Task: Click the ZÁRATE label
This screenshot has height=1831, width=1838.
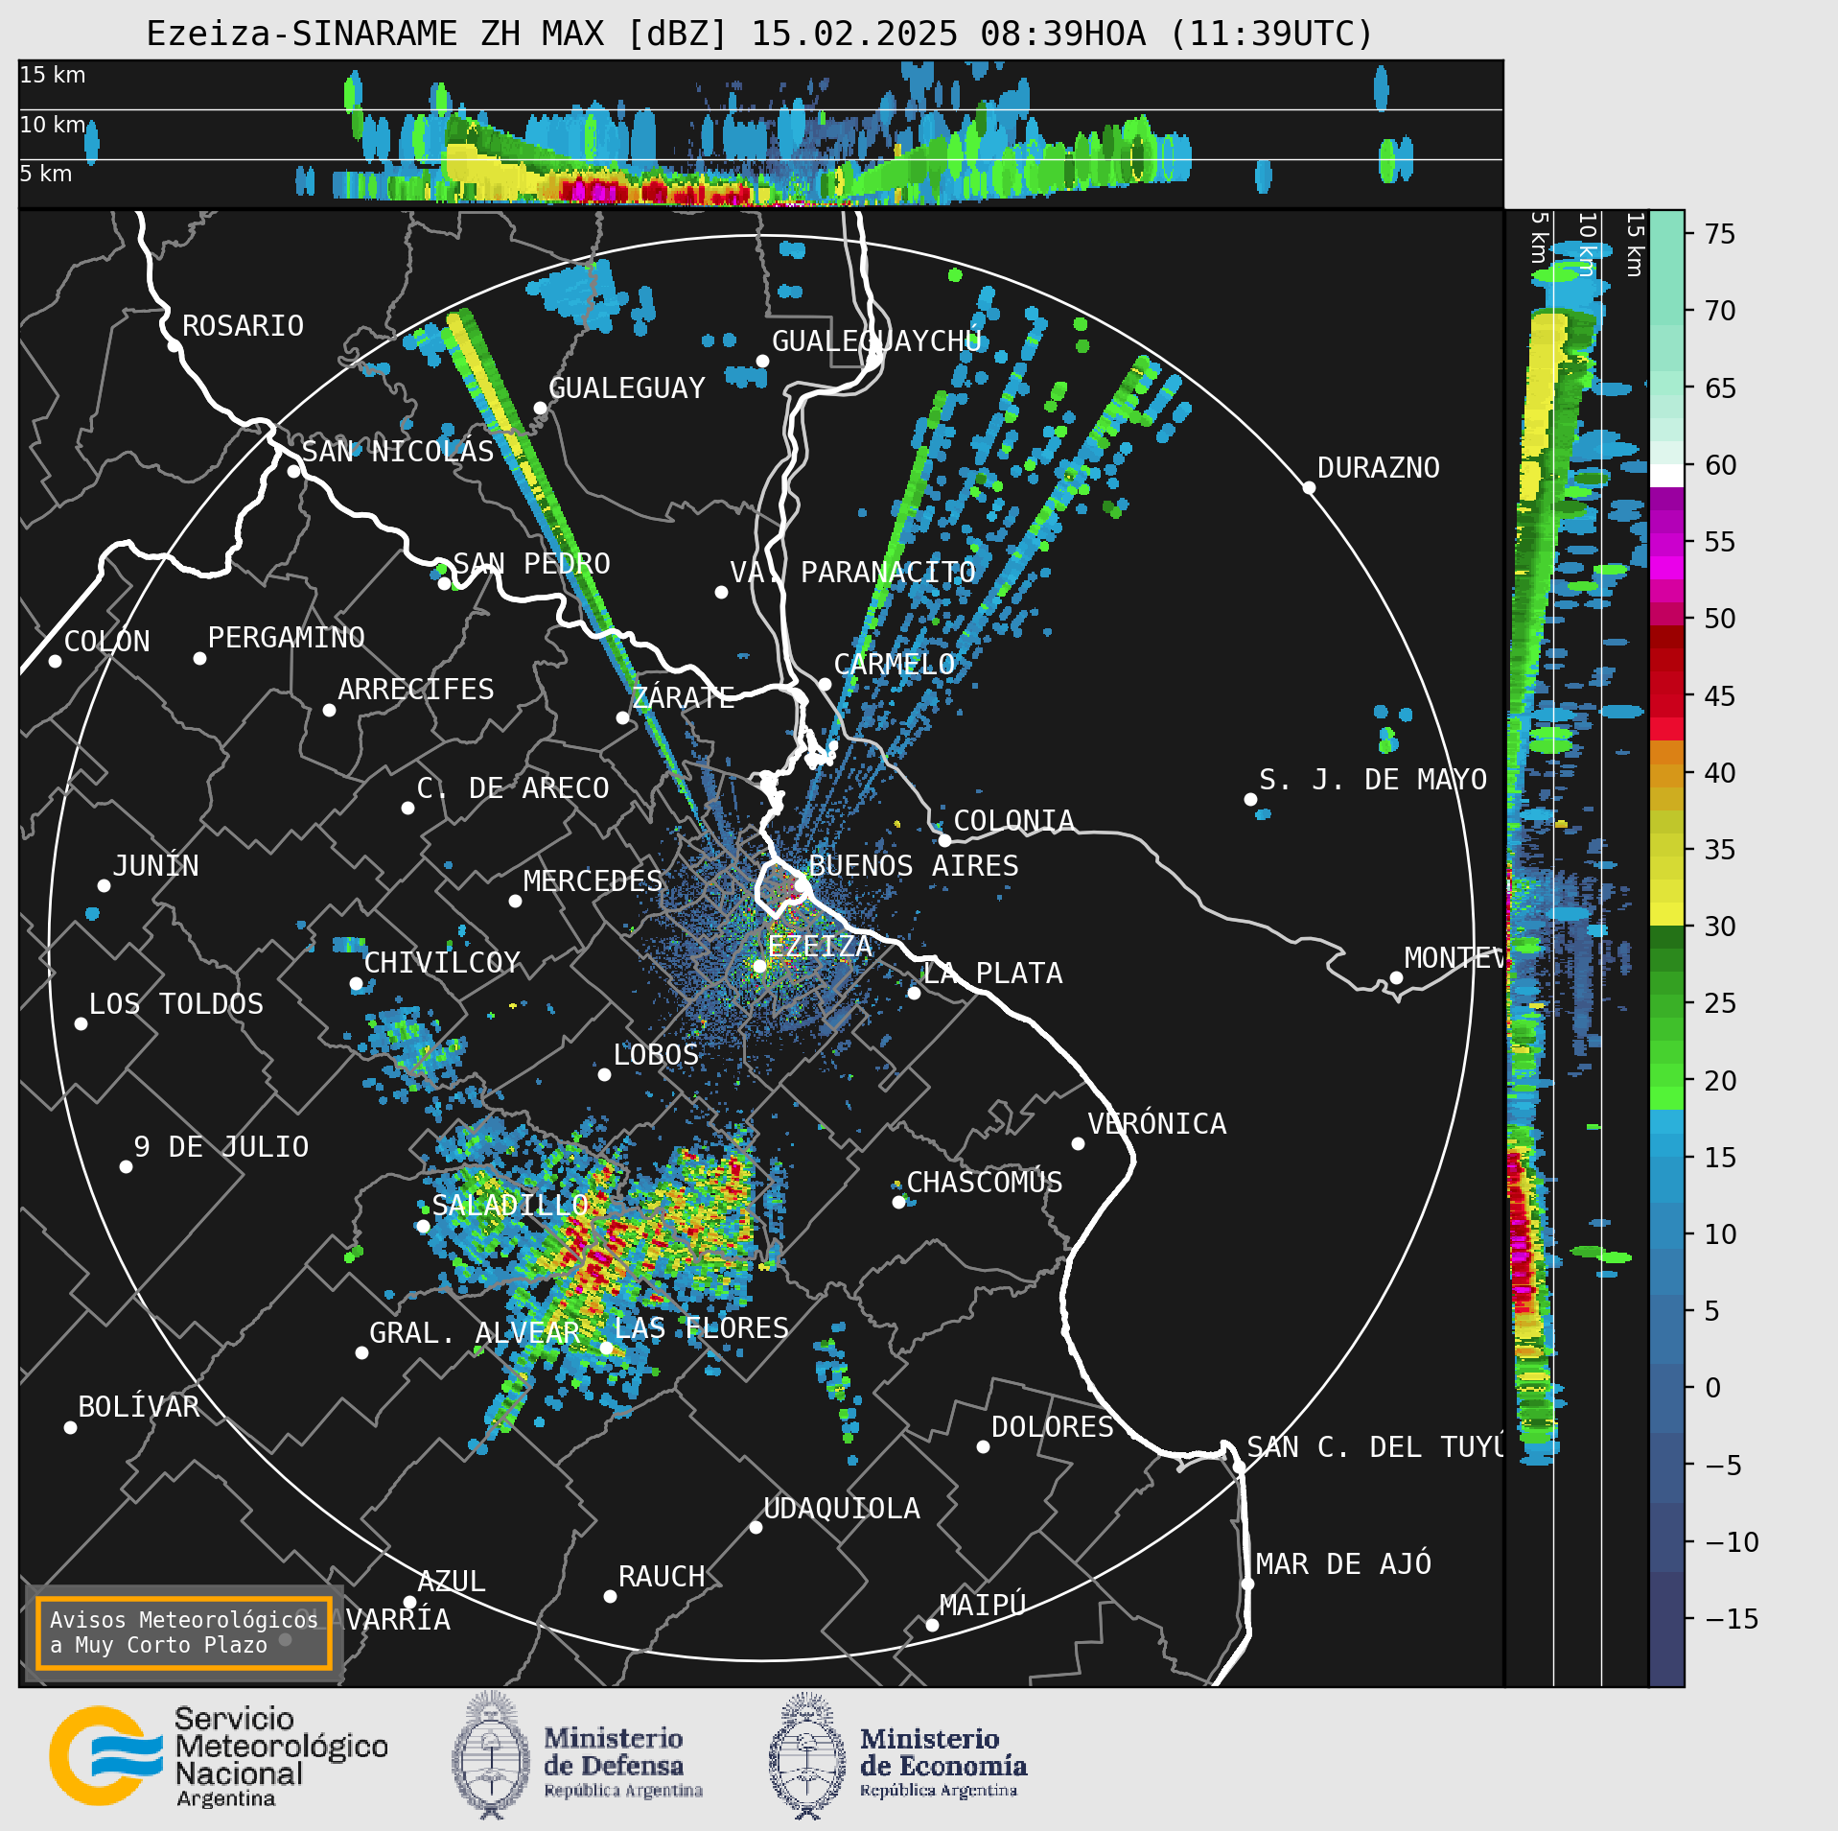Action: tap(683, 697)
